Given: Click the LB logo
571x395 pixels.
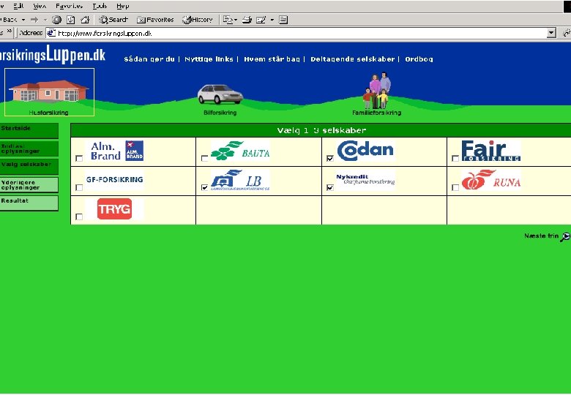Looking at the screenshot, I should (240, 180).
